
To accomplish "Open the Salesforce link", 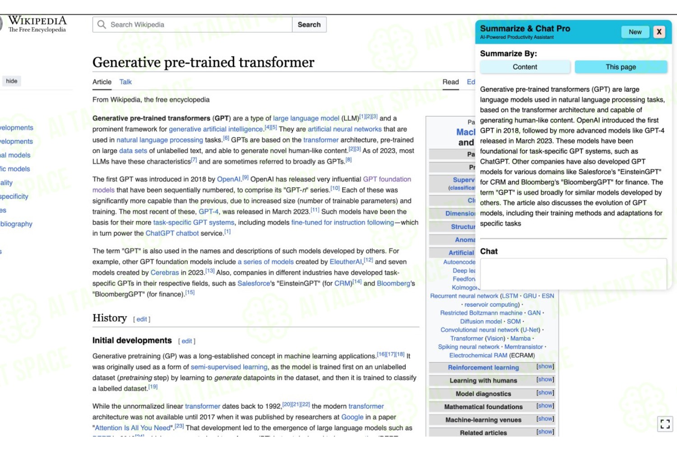I will click(x=254, y=283).
